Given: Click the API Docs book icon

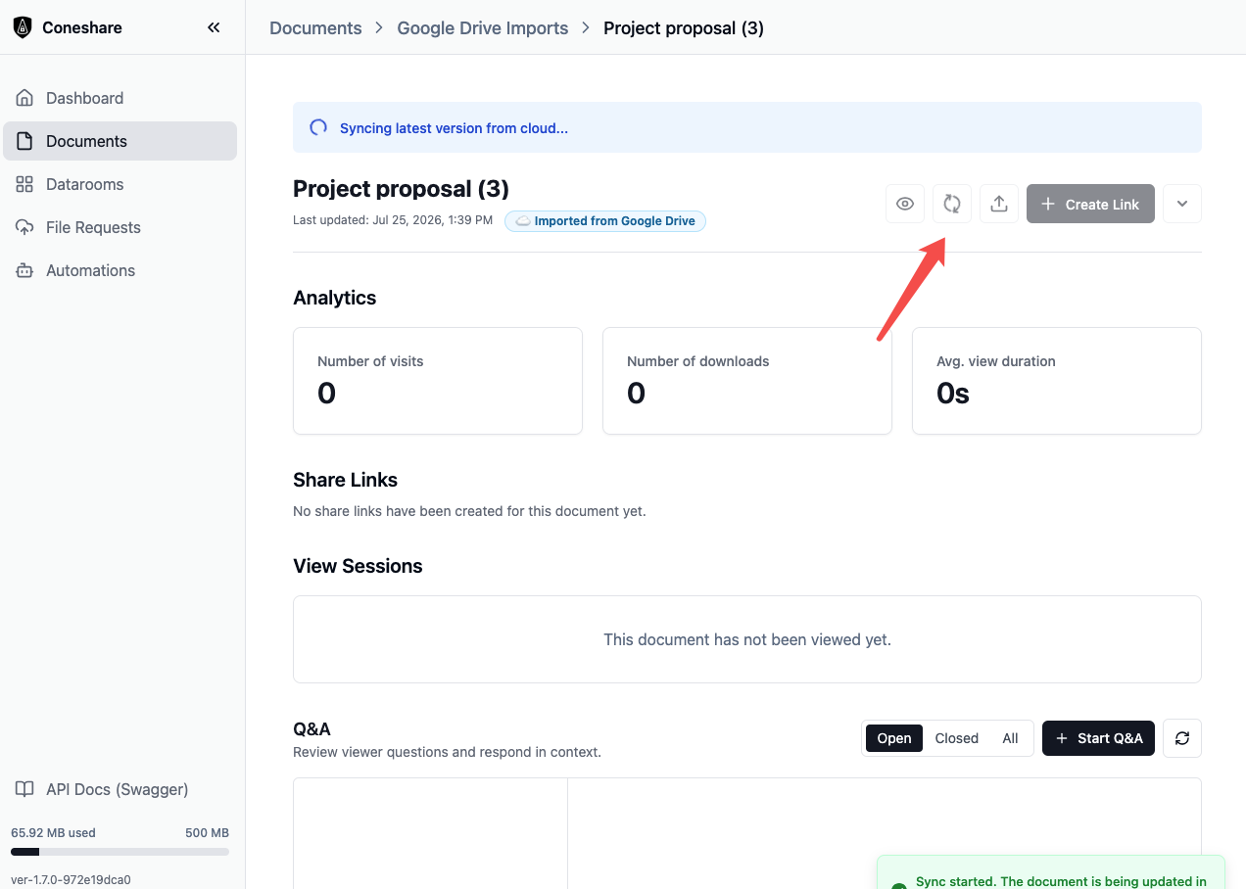Looking at the screenshot, I should pyautogui.click(x=25, y=789).
